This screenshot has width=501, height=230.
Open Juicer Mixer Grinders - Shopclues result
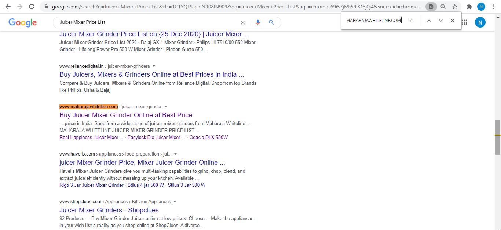point(109,210)
